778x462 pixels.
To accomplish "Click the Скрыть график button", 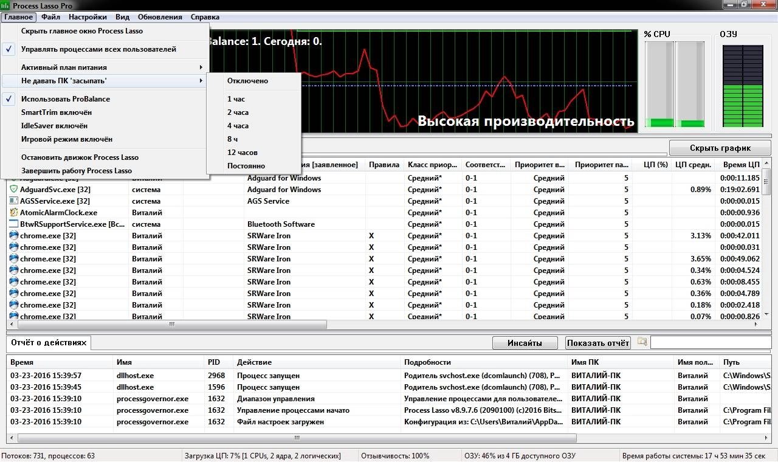I will [x=720, y=148].
